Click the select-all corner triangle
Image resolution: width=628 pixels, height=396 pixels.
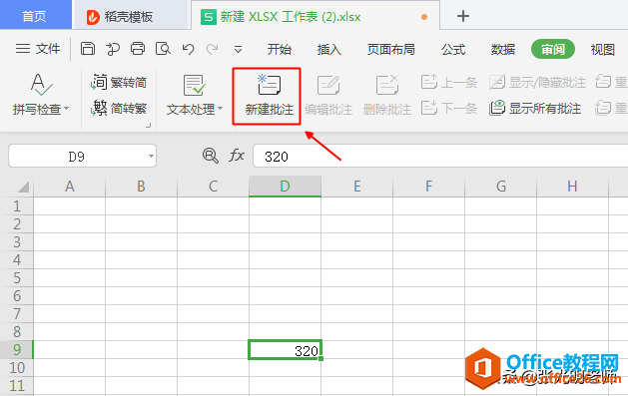coord(23,187)
